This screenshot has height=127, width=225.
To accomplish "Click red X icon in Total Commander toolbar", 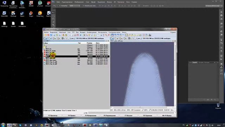I will click(109, 35).
